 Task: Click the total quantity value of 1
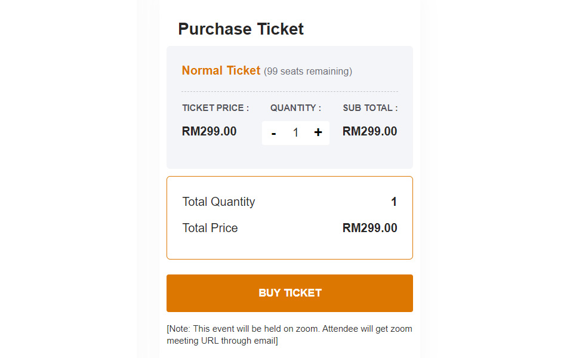[x=393, y=202]
